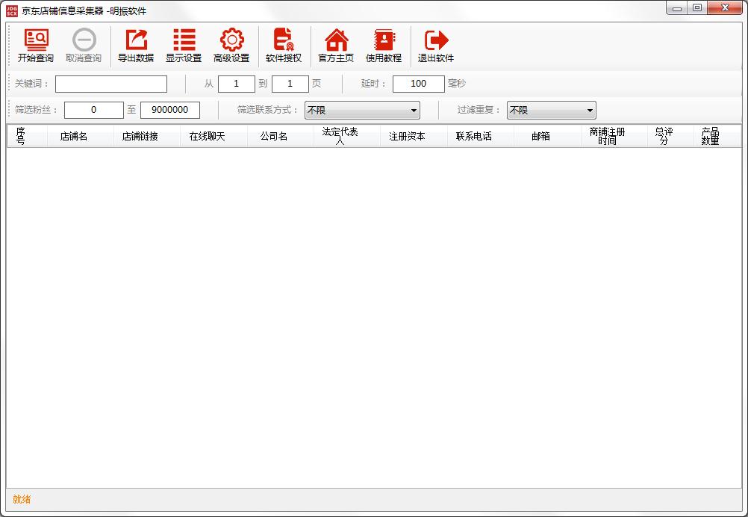Click the 关键词 label

click(31, 84)
